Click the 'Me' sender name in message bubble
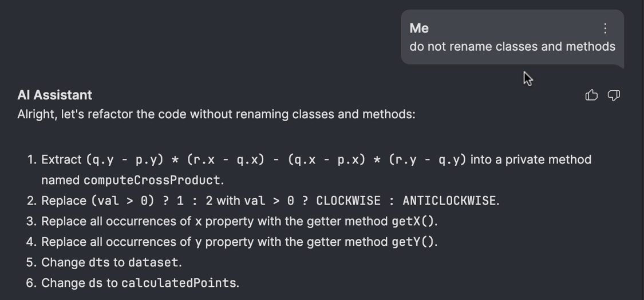This screenshot has height=300, width=644. [419, 28]
